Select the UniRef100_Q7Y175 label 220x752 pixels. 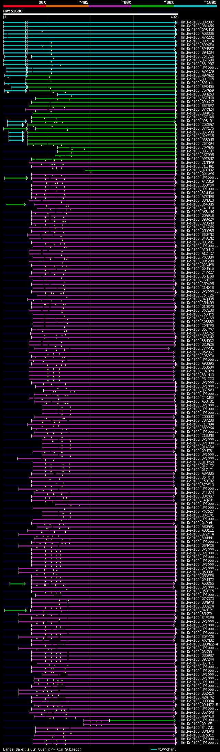(197, 129)
